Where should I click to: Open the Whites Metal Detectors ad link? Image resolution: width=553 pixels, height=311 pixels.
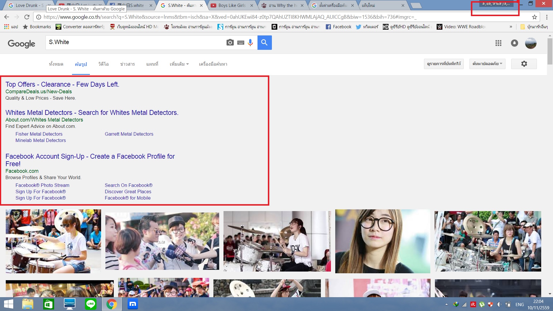click(x=92, y=113)
